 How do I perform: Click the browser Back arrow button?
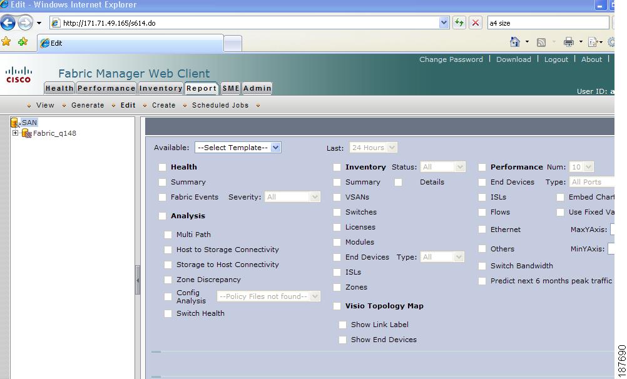pyautogui.click(x=8, y=23)
